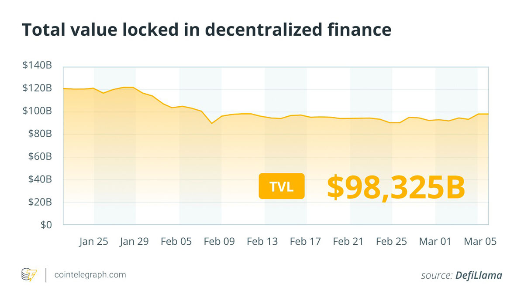This screenshot has height=304, width=524.
Task: Click the $140B y-axis label
Action: [37, 66]
